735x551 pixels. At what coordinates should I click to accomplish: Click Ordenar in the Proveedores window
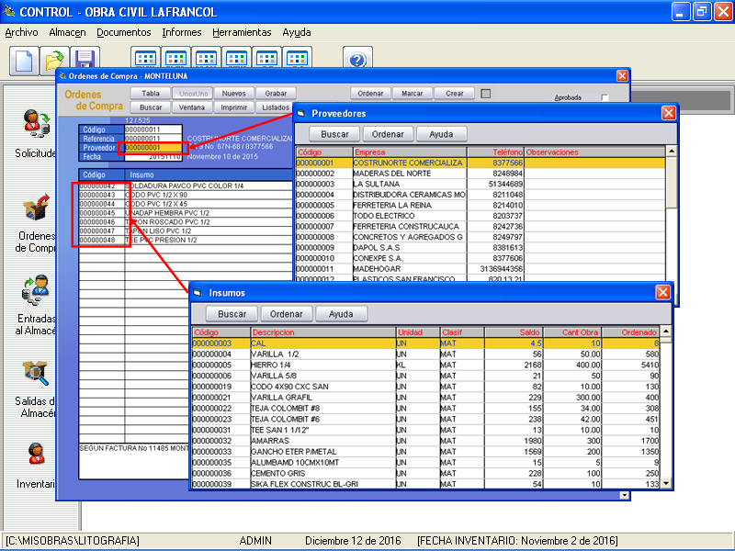tap(388, 134)
